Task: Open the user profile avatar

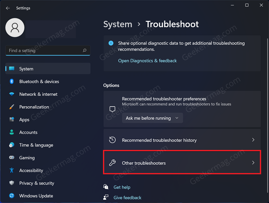Action: [15, 28]
